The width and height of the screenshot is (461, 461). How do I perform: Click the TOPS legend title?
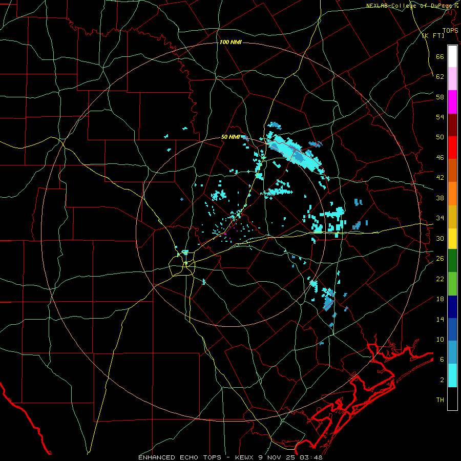point(450,30)
